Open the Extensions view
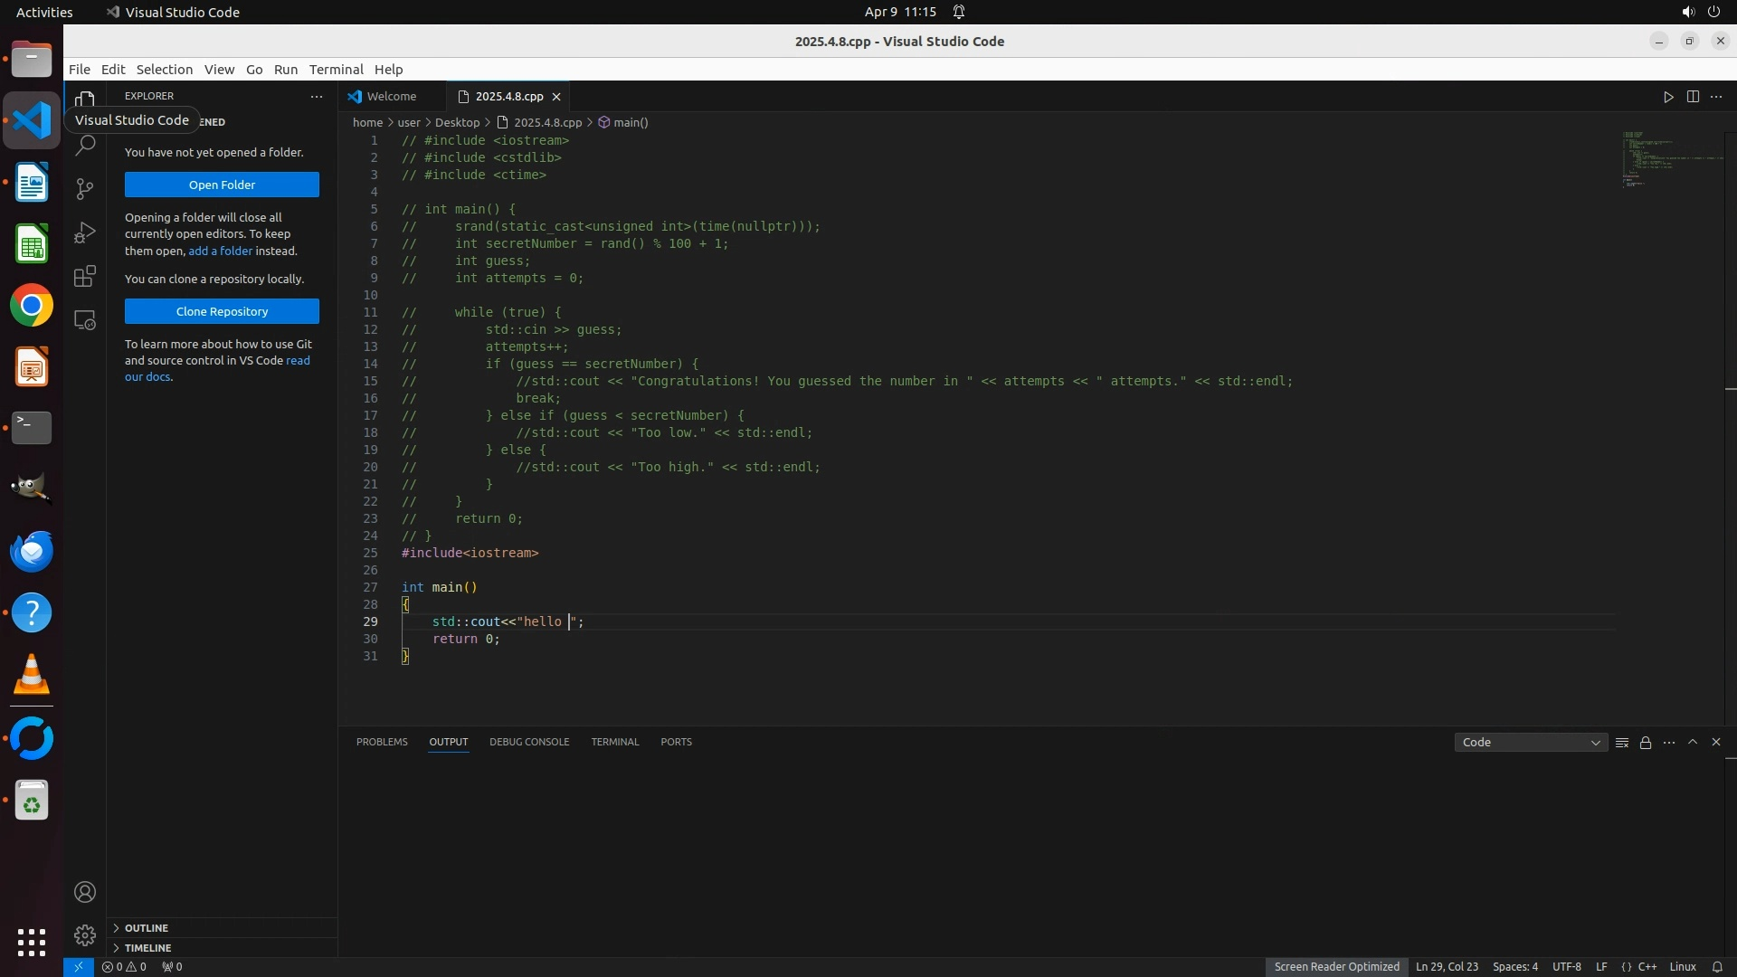The width and height of the screenshot is (1737, 977). pyautogui.click(x=85, y=276)
